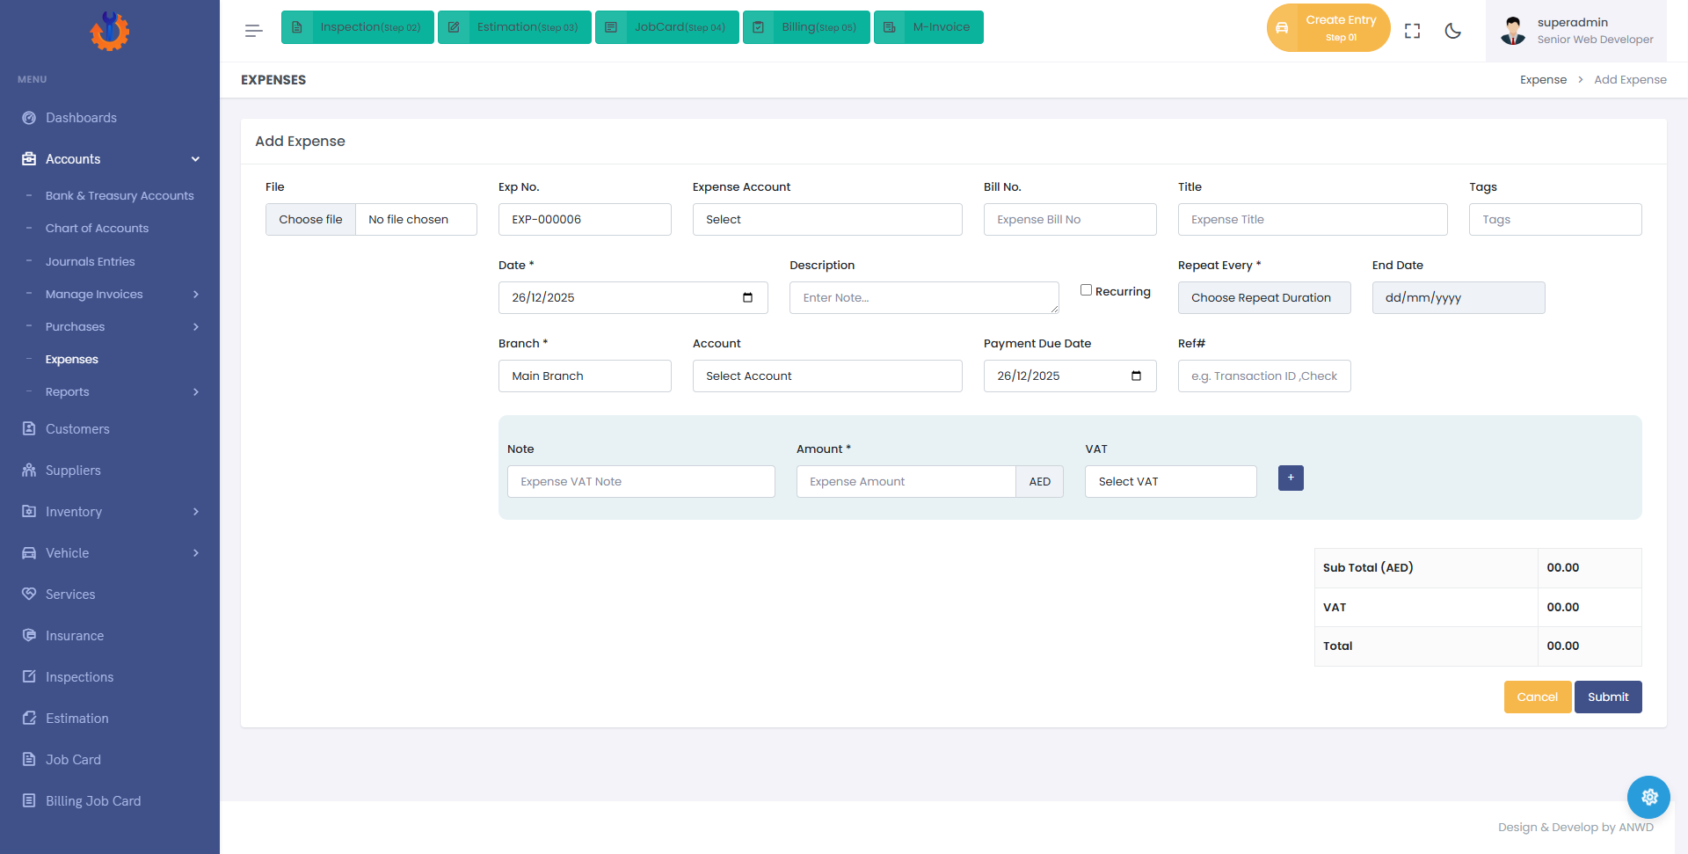The image size is (1688, 854).
Task: Click the Customers sidebar icon
Action: 29,429
